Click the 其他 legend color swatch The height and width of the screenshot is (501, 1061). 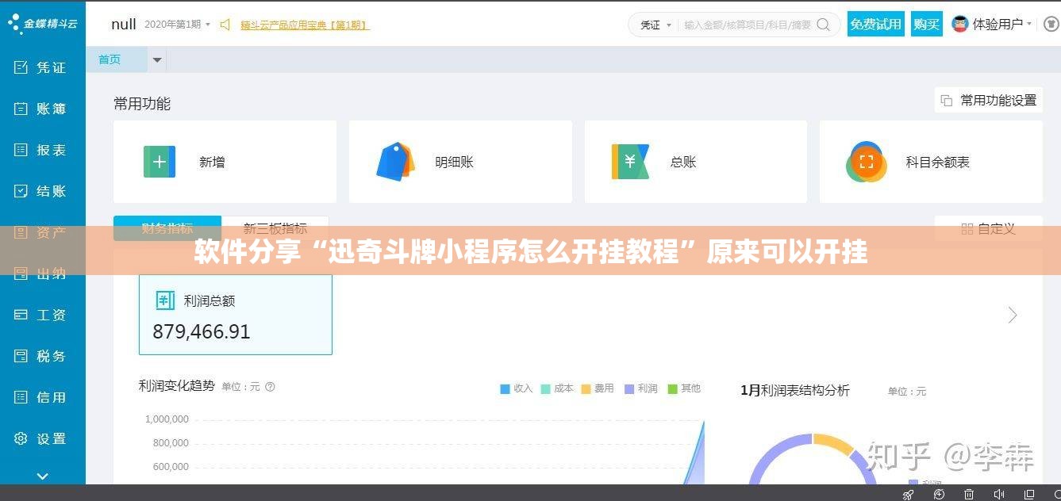(x=672, y=388)
